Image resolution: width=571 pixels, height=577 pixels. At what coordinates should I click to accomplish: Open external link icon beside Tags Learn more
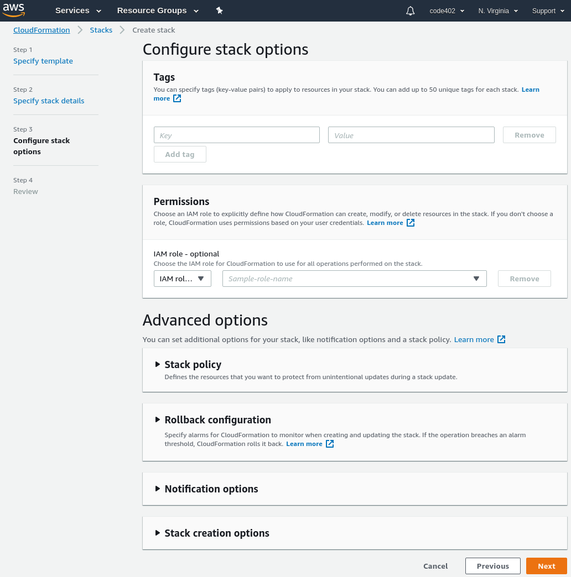[177, 98]
